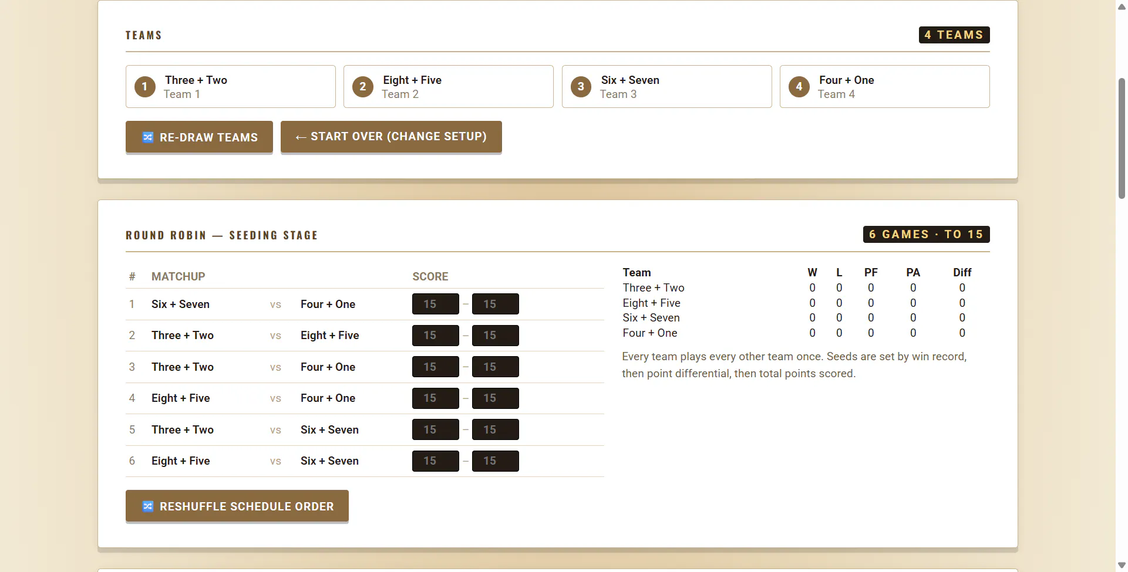Click Eight + Five score field in game 4
The height and width of the screenshot is (572, 1128).
pyautogui.click(x=436, y=398)
